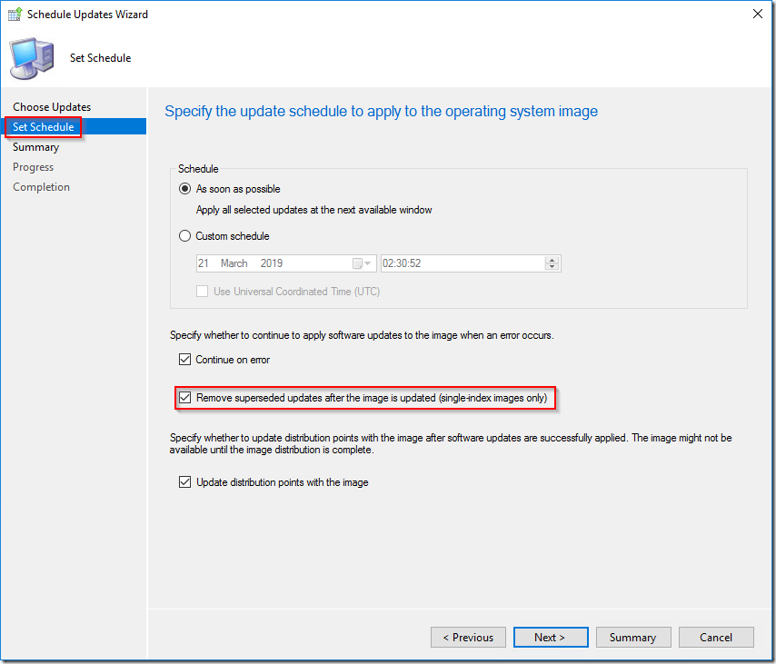Screen dimensions: 776x664
Task: Click the time spinner up arrow
Action: 552,260
